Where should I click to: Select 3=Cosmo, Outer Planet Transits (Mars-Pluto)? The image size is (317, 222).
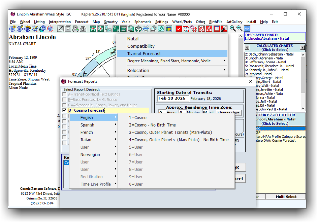[176, 133]
